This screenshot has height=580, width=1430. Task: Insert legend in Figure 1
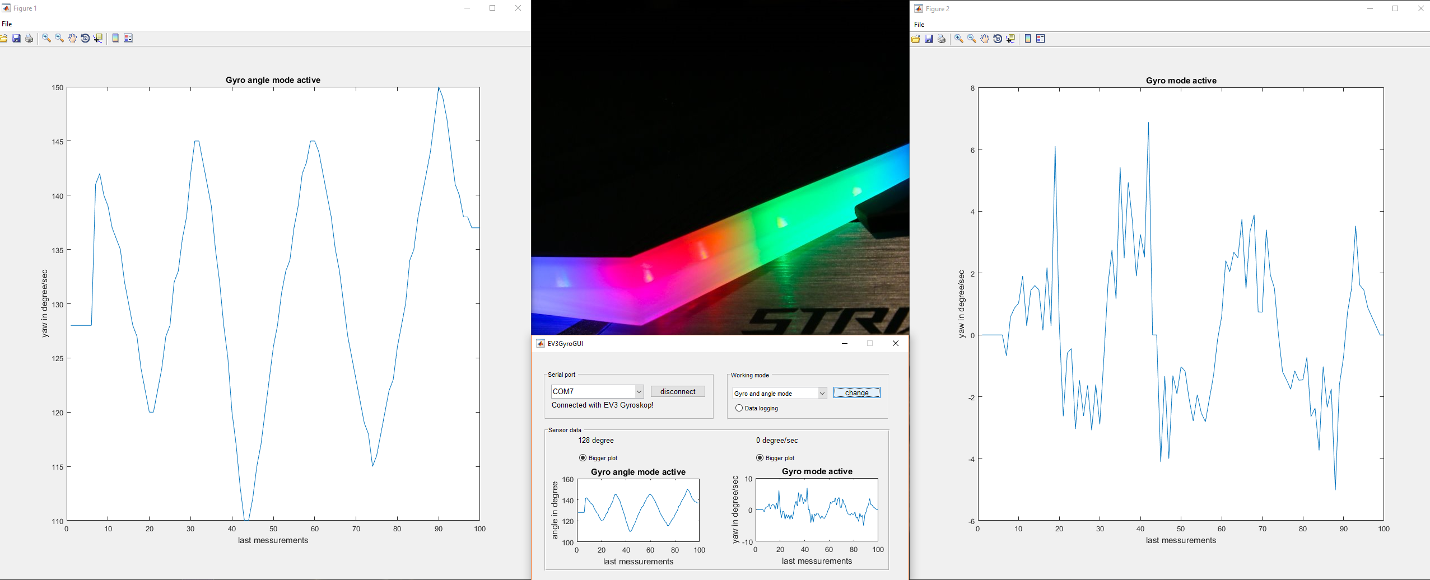point(128,38)
